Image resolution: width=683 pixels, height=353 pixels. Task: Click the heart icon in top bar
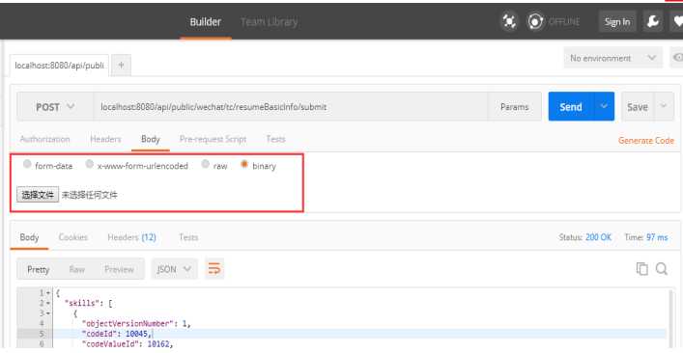677,21
